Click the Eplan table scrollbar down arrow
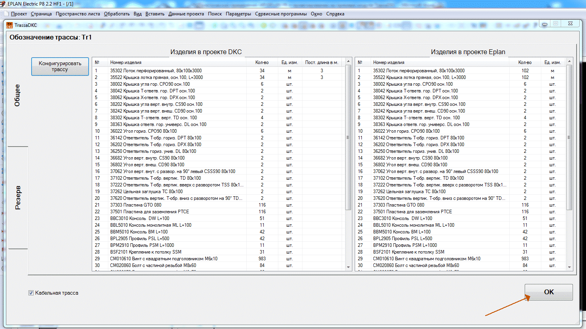The width and height of the screenshot is (586, 329). [569, 267]
